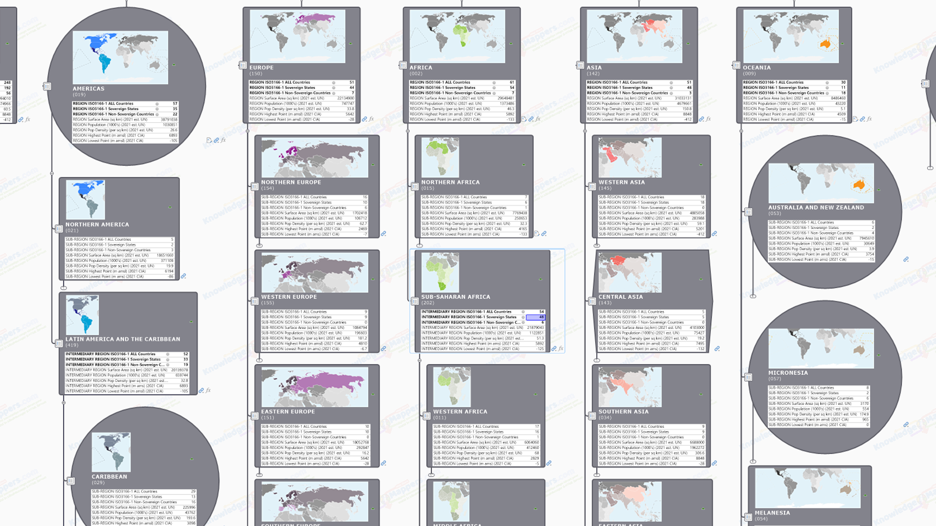Click green collapse arrow on Africa topic
The image size is (936, 526).
pyautogui.click(x=510, y=43)
